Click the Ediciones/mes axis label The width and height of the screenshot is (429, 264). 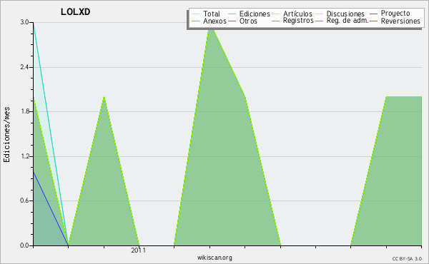coord(6,135)
